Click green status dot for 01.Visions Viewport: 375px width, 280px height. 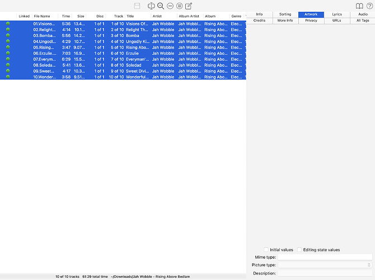tap(8, 24)
